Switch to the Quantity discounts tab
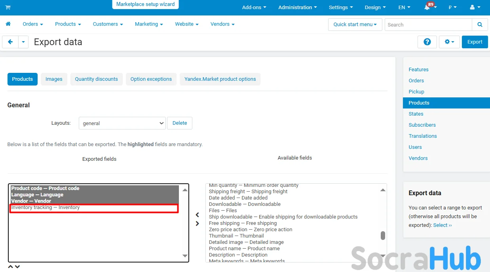 (96, 79)
